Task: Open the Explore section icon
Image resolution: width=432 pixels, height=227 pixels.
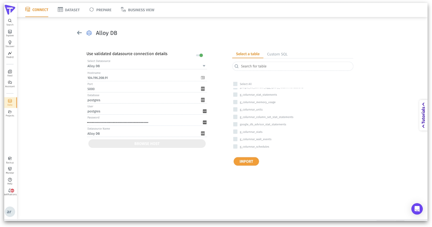Action: pyautogui.click(x=10, y=33)
